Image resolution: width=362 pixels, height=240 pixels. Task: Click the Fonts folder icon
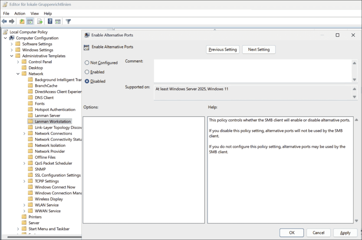30,103
